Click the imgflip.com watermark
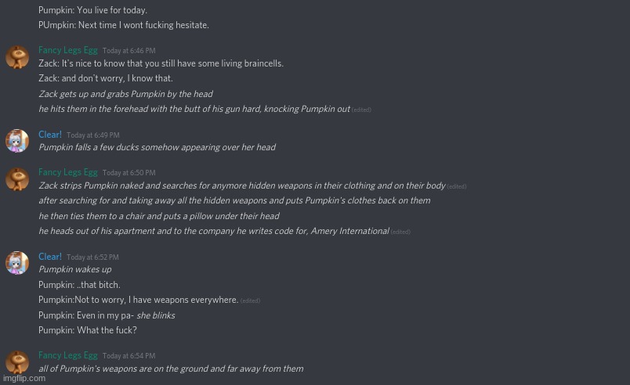The height and width of the screenshot is (385, 630). (x=24, y=379)
